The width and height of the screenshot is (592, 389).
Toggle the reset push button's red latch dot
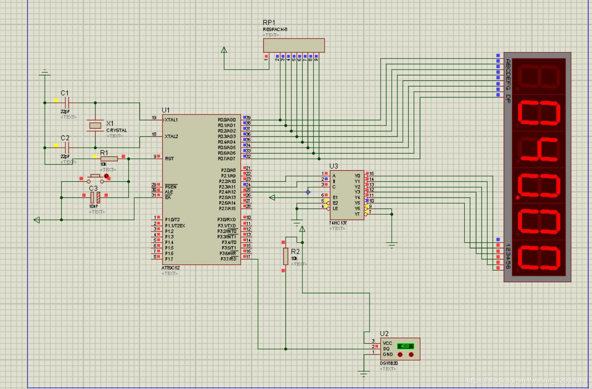coord(106,176)
